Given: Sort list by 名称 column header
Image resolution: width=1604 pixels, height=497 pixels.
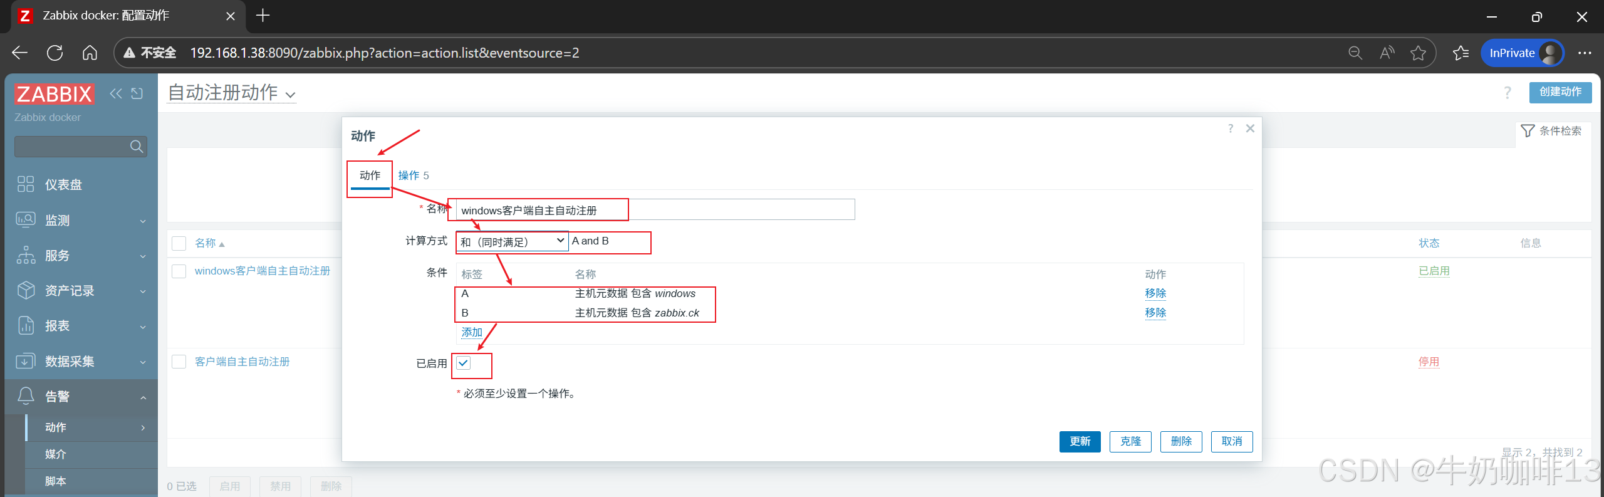Looking at the screenshot, I should tap(209, 243).
